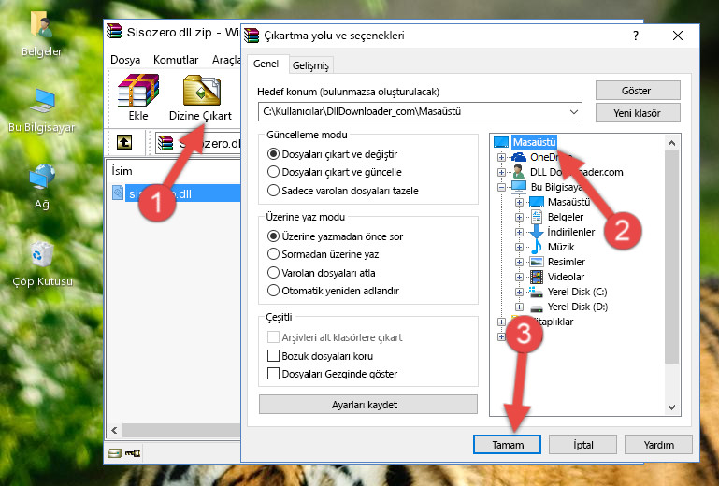Enable Bozuk dosyaları koru checkbox
The height and width of the screenshot is (486, 719).
pos(273,356)
